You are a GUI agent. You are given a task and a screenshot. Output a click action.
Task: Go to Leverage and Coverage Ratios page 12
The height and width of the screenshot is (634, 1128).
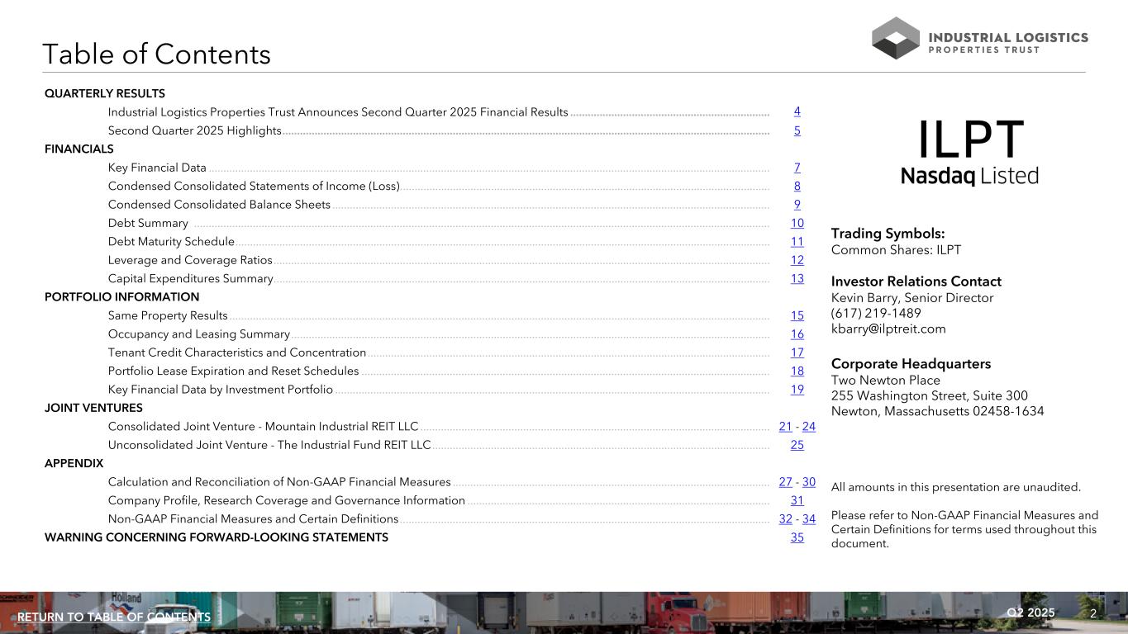[797, 260]
